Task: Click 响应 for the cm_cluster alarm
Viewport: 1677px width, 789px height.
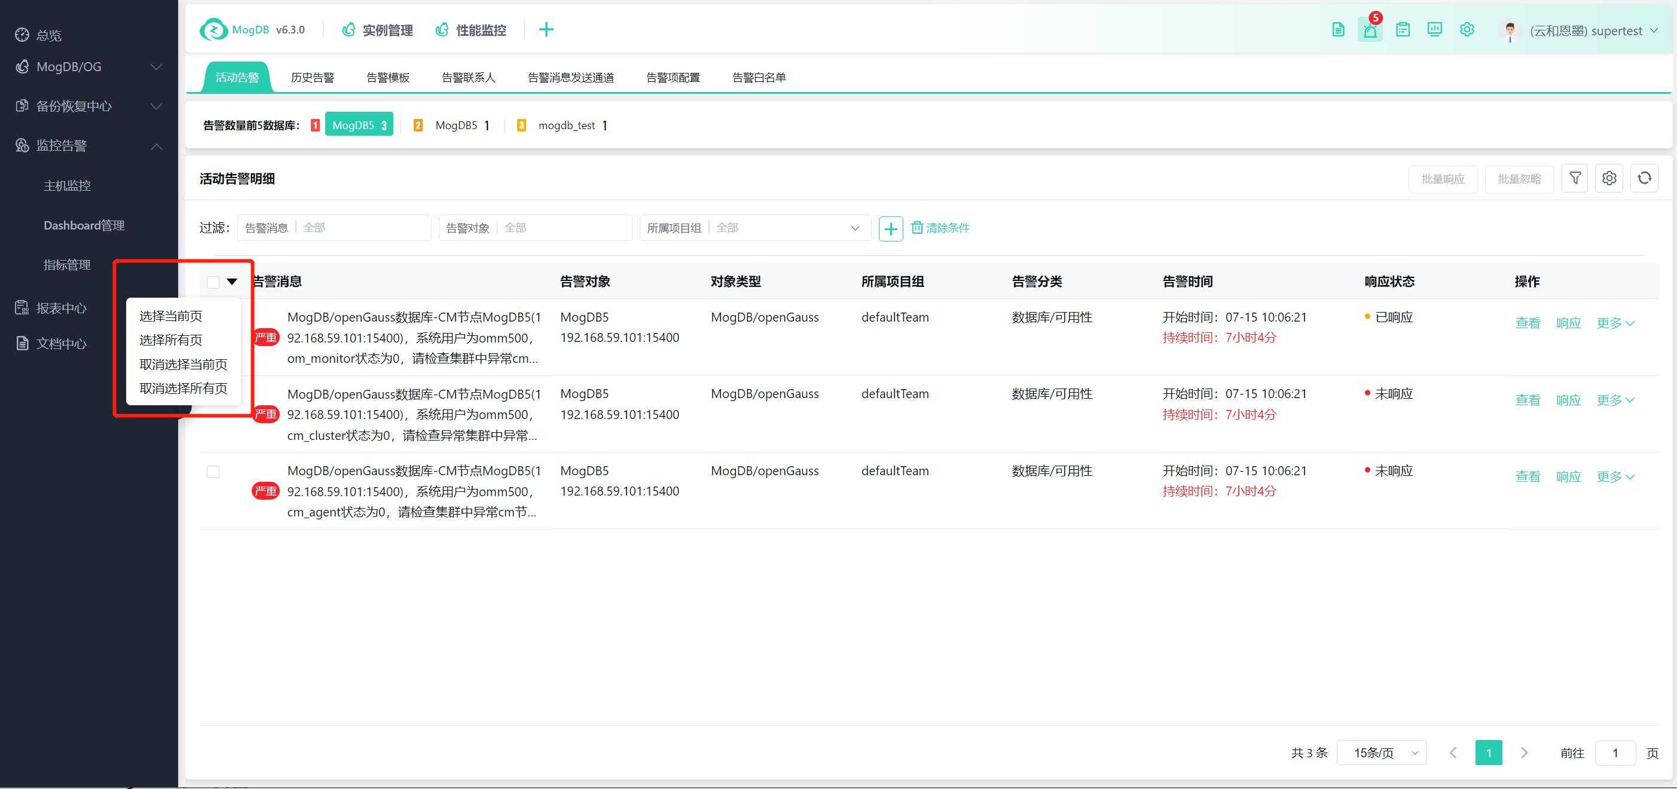Action: tap(1568, 400)
